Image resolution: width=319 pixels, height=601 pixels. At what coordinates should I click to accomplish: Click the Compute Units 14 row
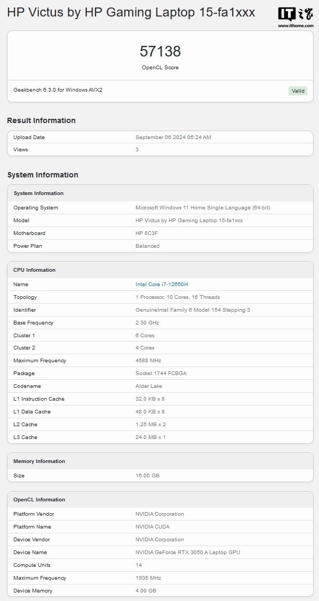(160, 565)
